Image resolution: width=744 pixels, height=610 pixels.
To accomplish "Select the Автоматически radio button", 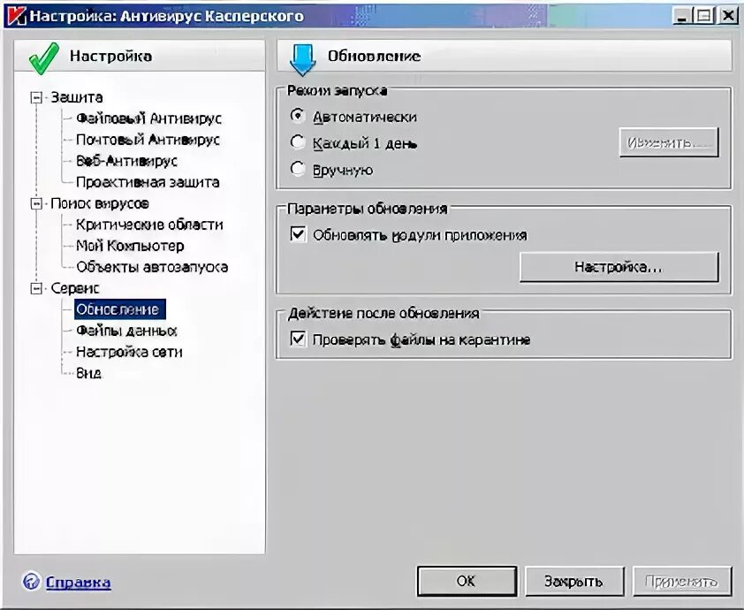I will pos(298,116).
